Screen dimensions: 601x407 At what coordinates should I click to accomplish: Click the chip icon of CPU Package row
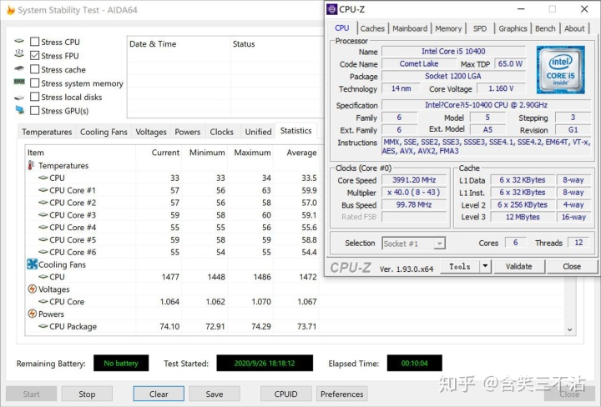[43, 326]
